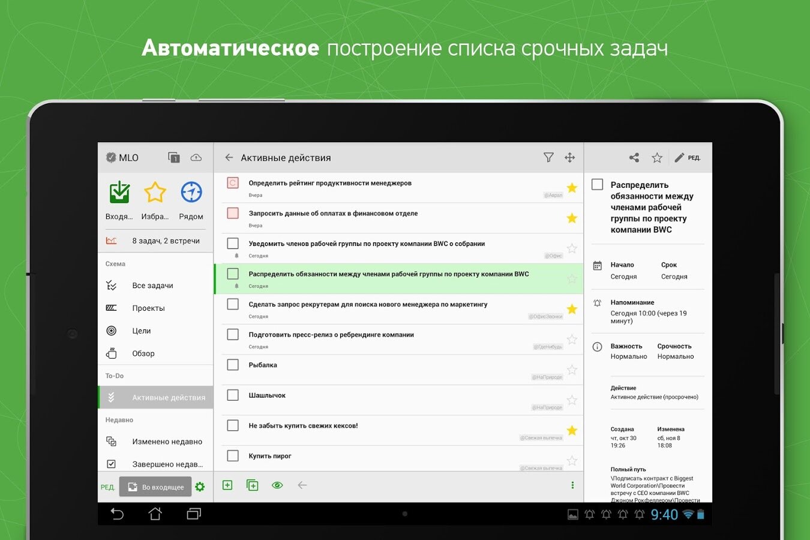This screenshot has height=540, width=810.
Task: Go back with the header arrow
Action: (229, 158)
